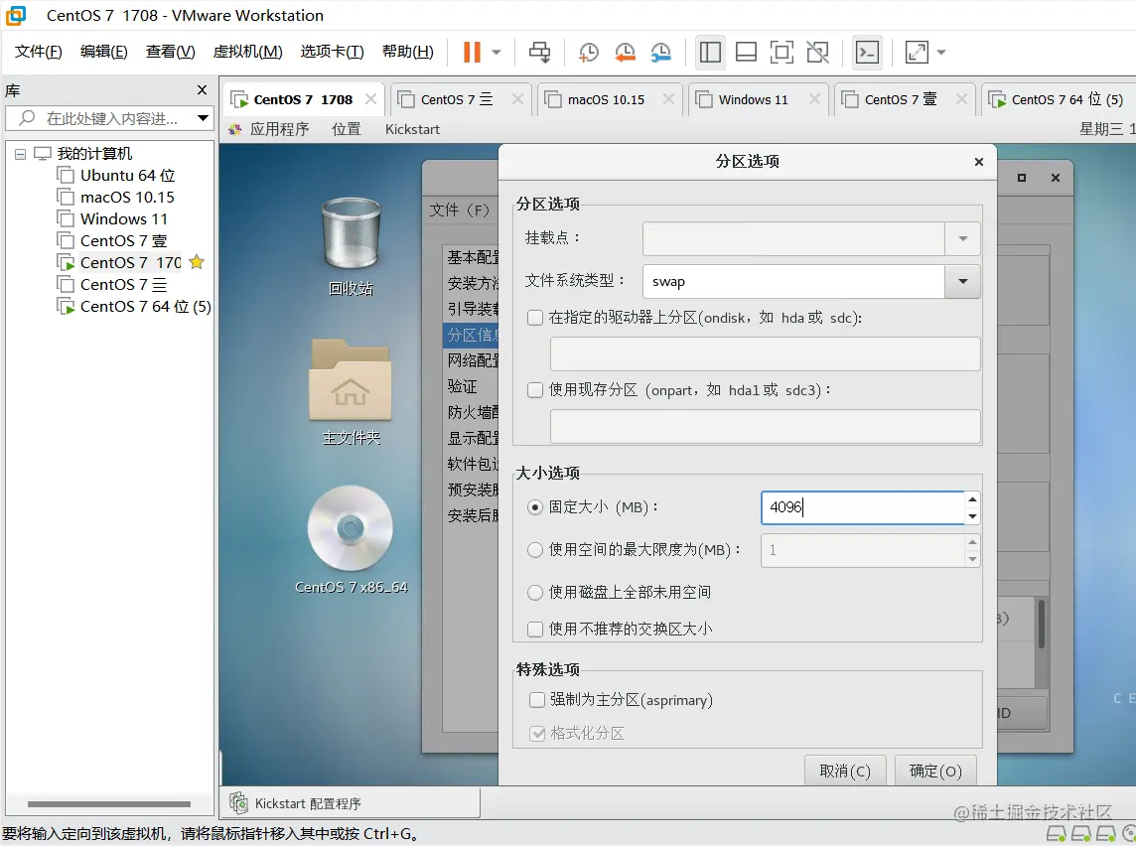Click the fixed size 4096 input field
The height and width of the screenshot is (846, 1136).
click(862, 507)
